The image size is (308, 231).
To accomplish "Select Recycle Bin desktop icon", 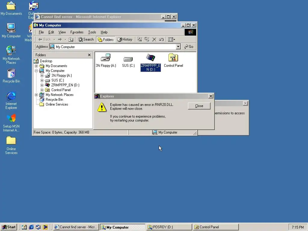I will coord(11,76).
